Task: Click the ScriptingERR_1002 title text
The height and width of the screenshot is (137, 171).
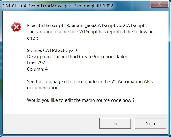Action: [x=94, y=6]
